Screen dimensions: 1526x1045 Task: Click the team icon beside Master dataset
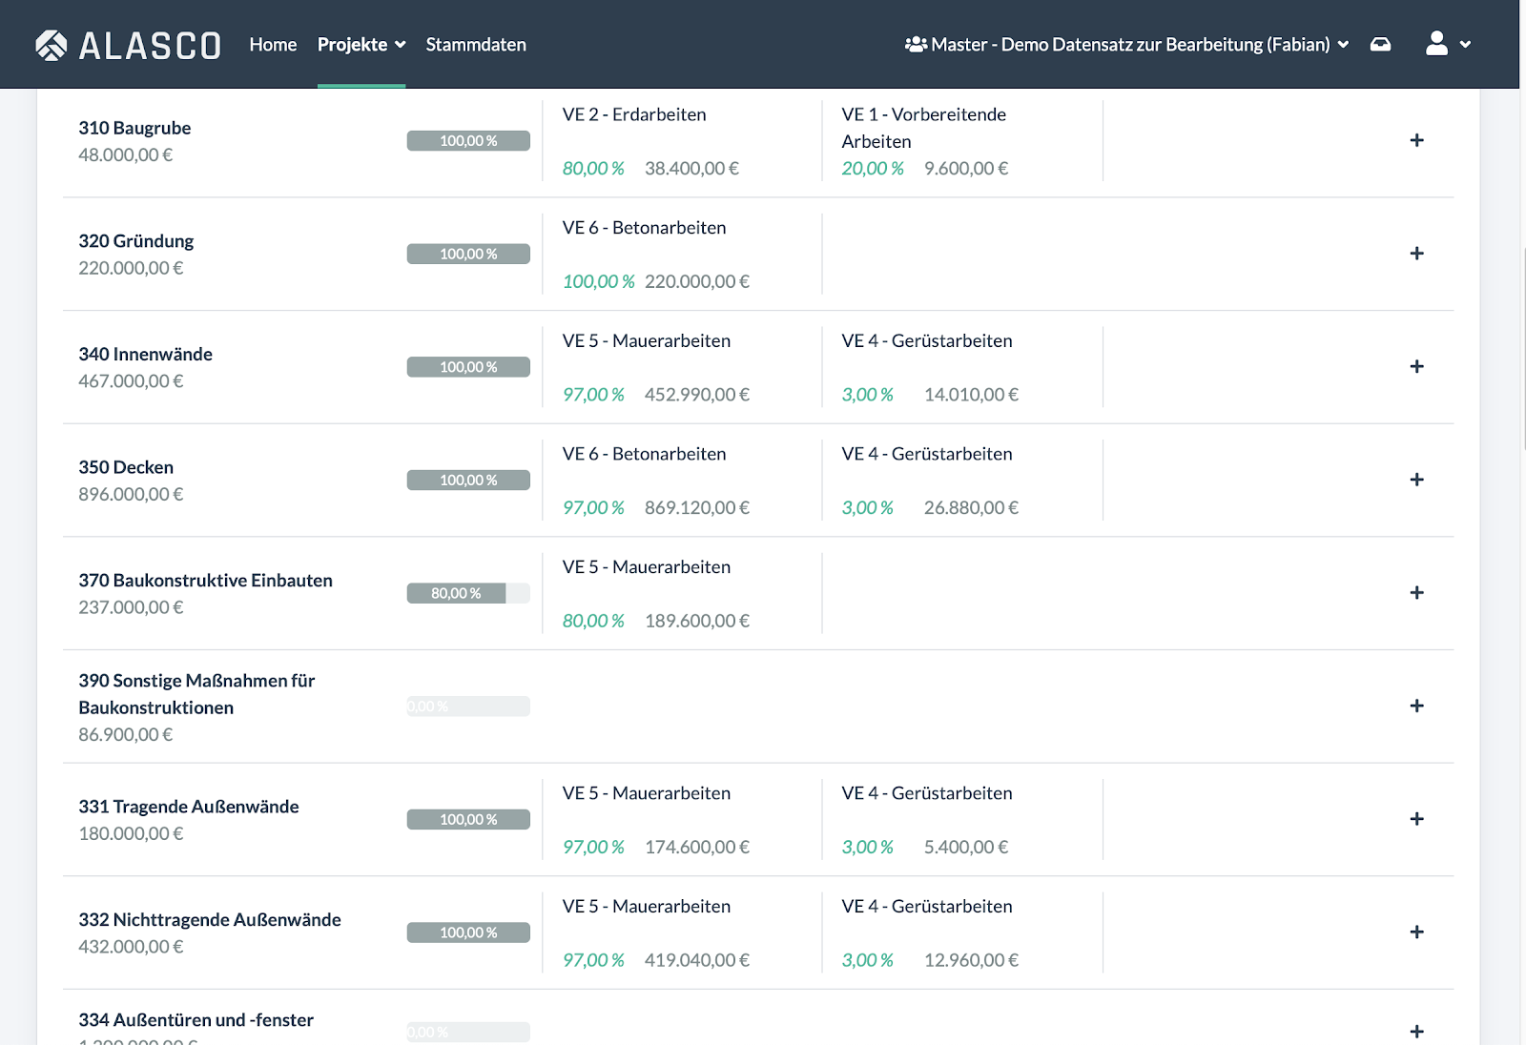point(916,45)
